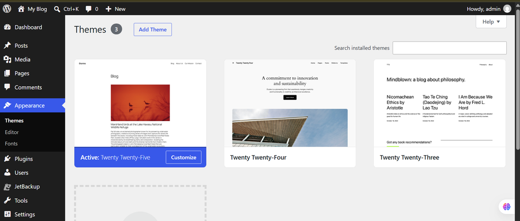This screenshot has width=520, height=221.
Task: Open the Settings menu
Action: 32,214
